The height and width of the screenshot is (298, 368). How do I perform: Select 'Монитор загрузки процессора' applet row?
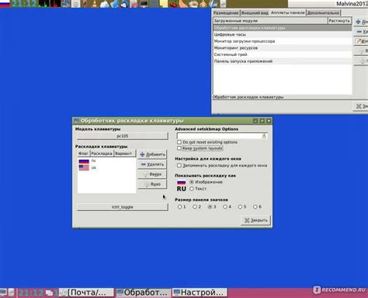pyautogui.click(x=283, y=41)
